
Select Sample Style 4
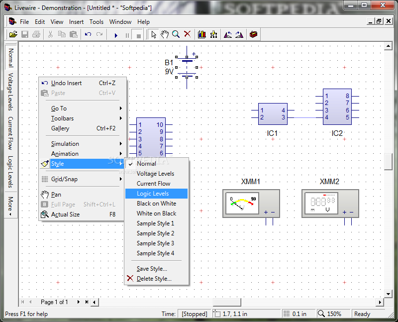click(x=156, y=253)
